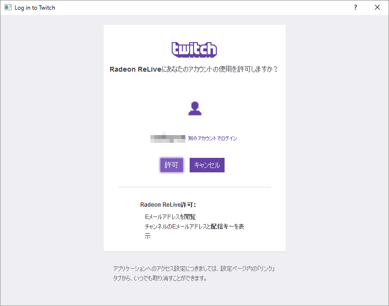The height and width of the screenshot is (306, 389).
Task: Click the horizontal divider below the buttons
Action: [194, 187]
